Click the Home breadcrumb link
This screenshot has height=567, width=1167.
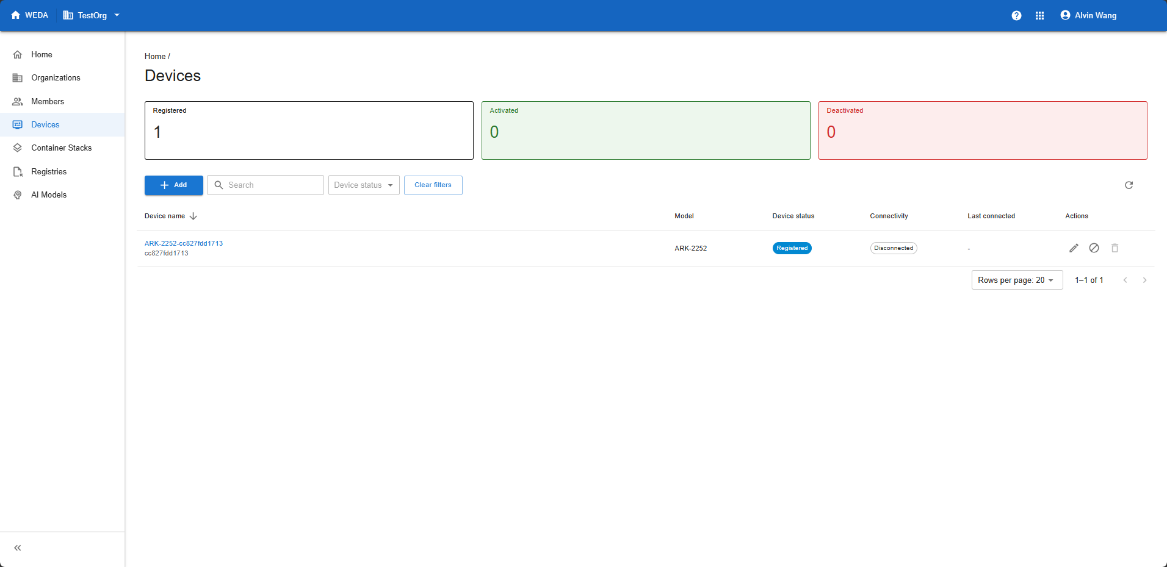point(155,57)
